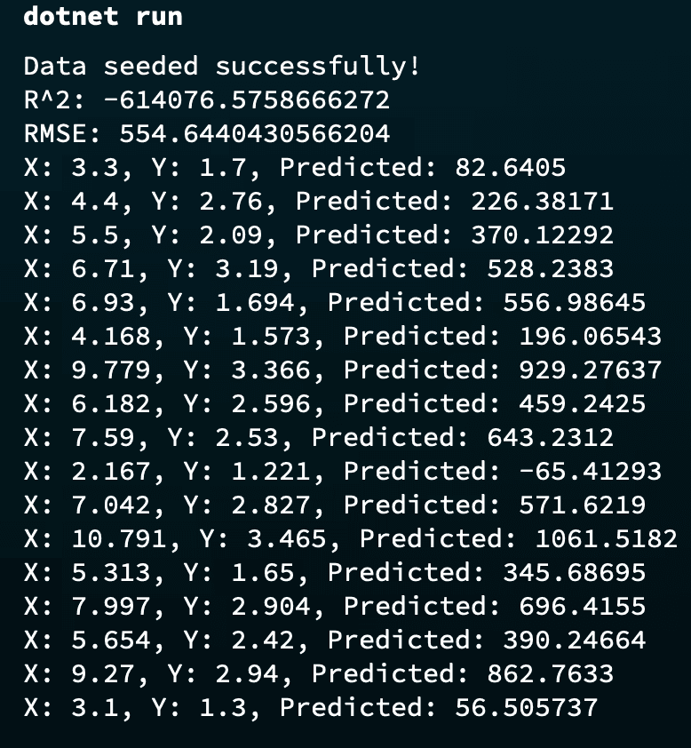Click the final predicted value 56.505737
The image size is (691, 748).
pyautogui.click(x=526, y=707)
